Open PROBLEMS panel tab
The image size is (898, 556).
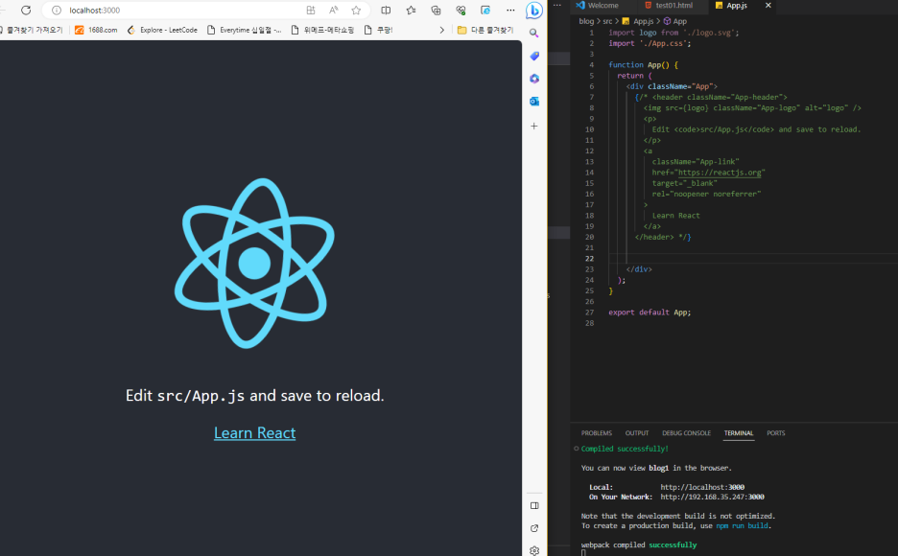(596, 433)
